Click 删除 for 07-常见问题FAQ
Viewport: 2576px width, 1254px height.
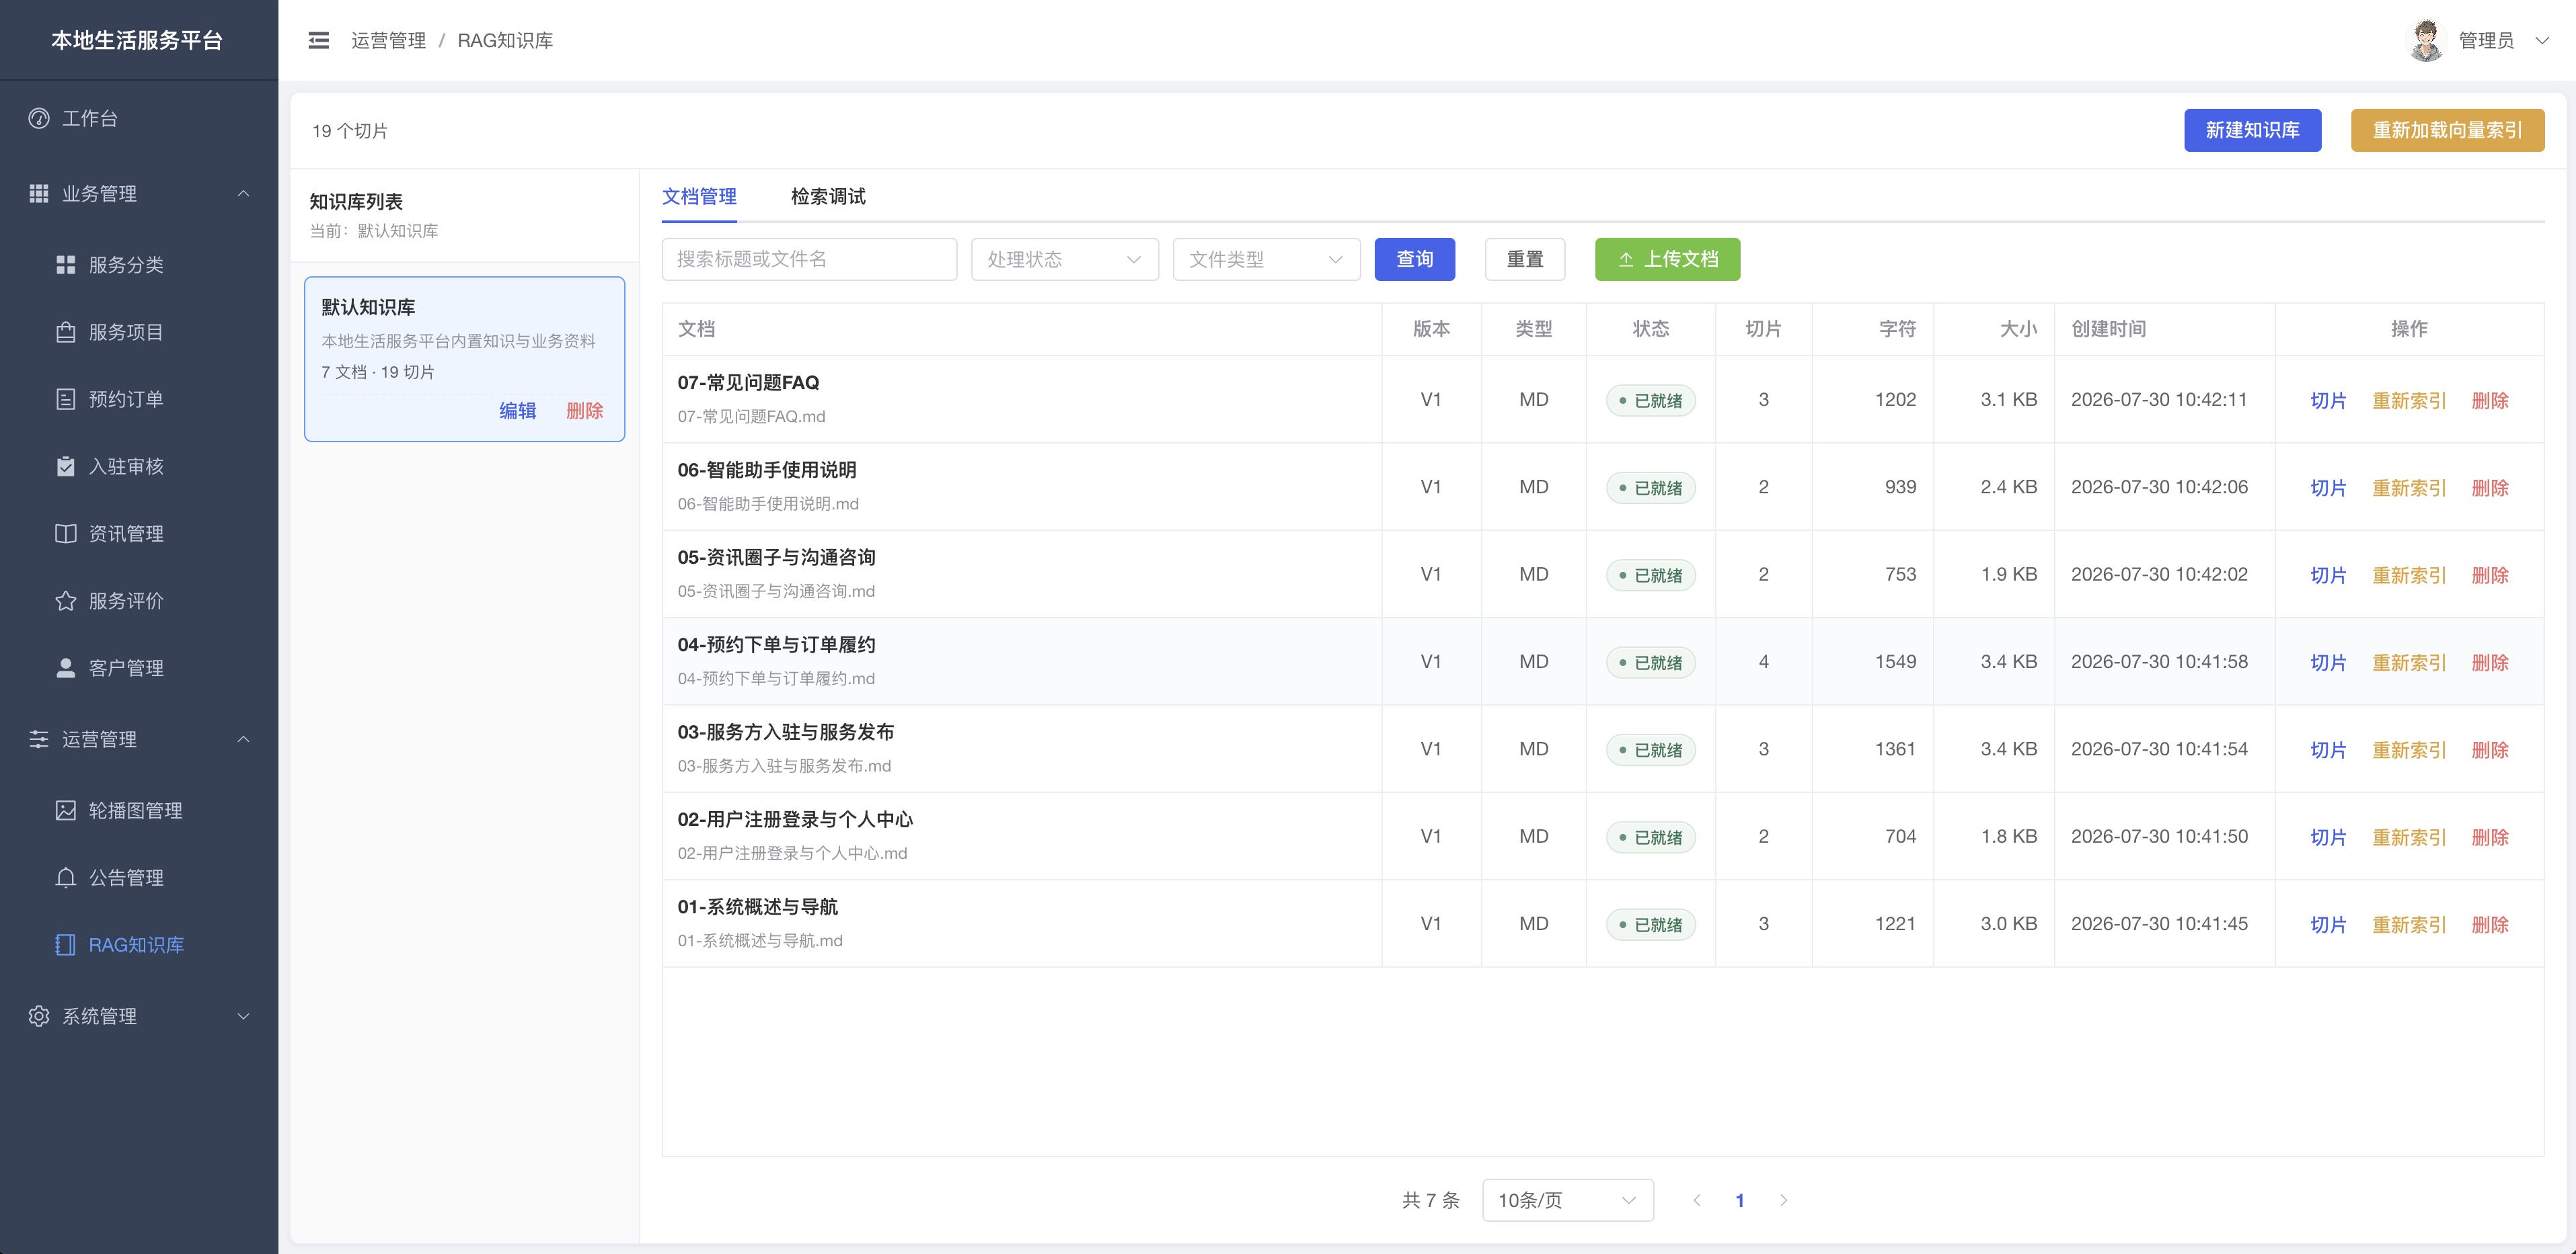click(2490, 400)
